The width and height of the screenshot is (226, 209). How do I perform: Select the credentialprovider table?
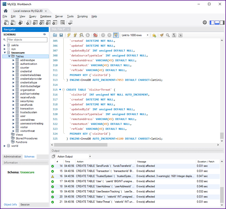click(31, 79)
